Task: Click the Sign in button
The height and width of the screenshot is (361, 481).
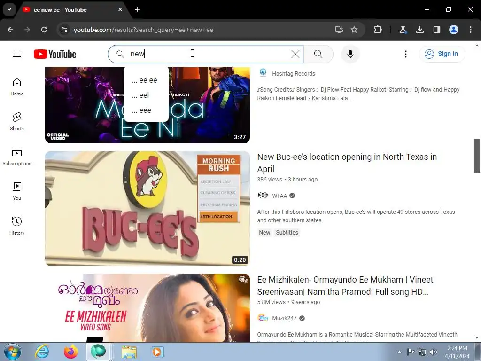Action: click(x=442, y=54)
